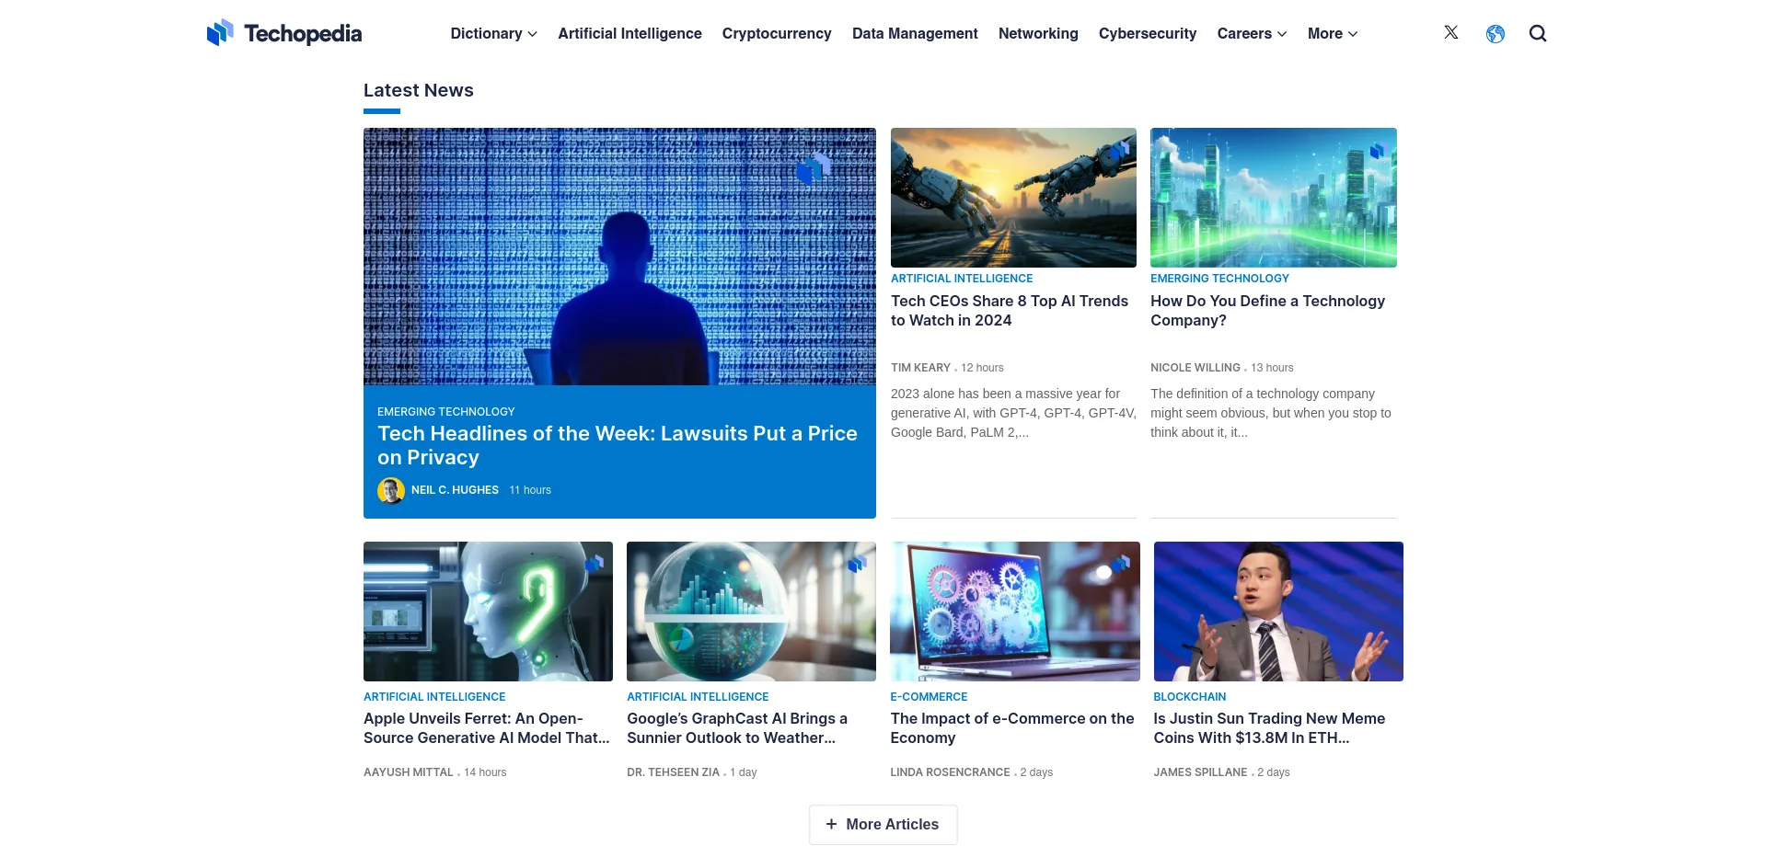Open the search magnifier icon
Image resolution: width=1767 pixels, height=846 pixels.
(1538, 33)
